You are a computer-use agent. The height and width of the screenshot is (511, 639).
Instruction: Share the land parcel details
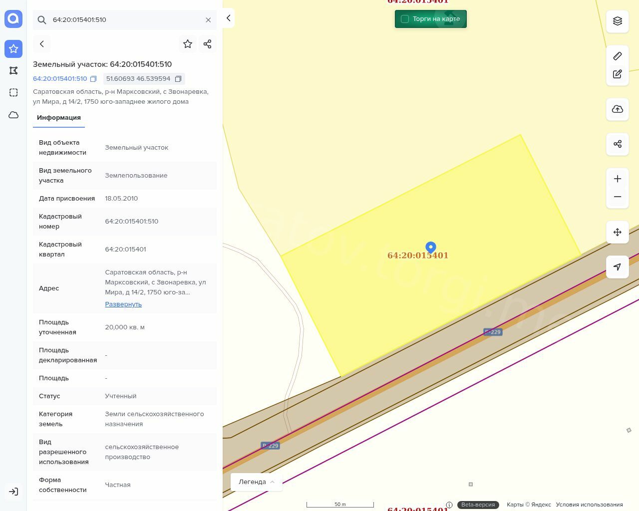(208, 44)
